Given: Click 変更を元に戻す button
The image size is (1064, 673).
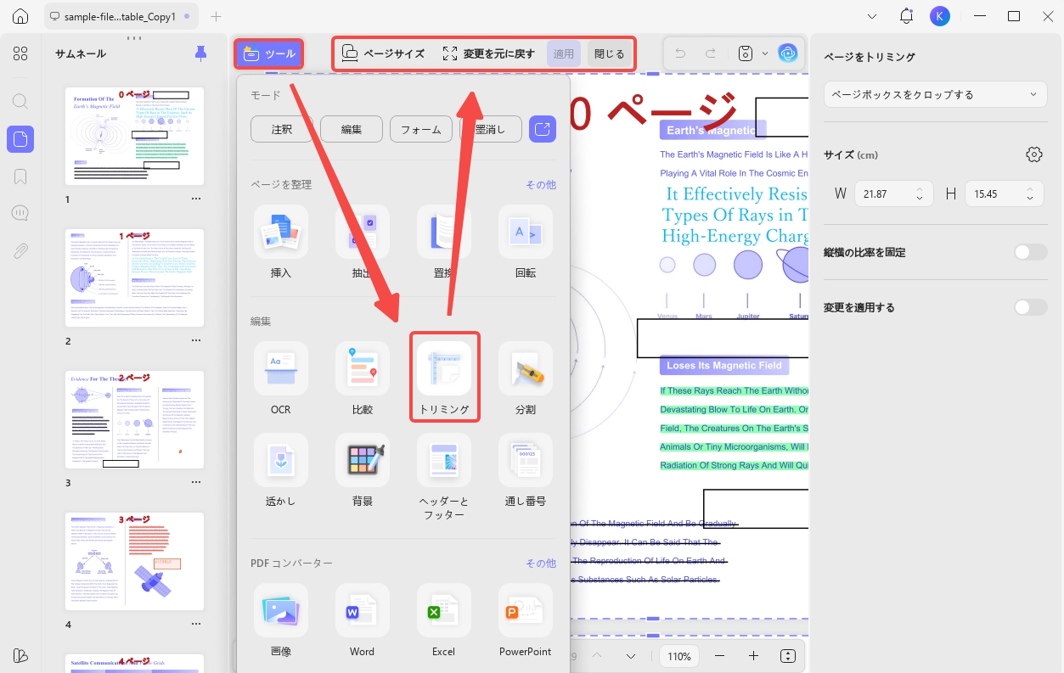Looking at the screenshot, I should click(489, 53).
